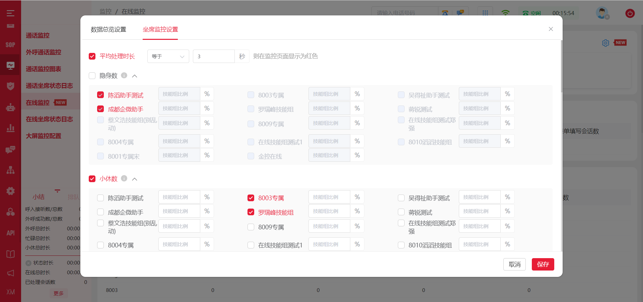Open the organization tree sidebar icon
This screenshot has width=643, height=302.
click(10, 170)
